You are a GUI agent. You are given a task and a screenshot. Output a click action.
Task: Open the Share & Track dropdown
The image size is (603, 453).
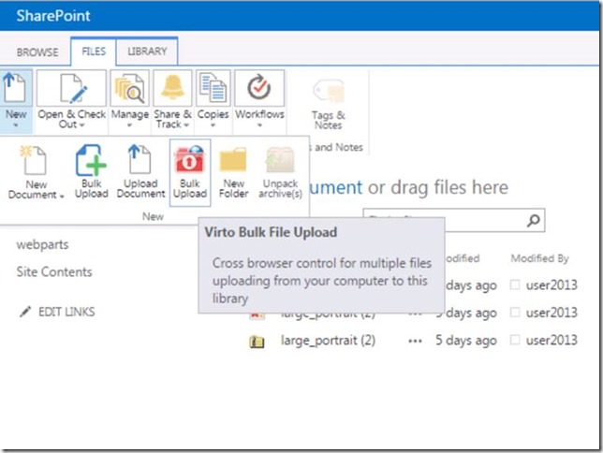172,103
